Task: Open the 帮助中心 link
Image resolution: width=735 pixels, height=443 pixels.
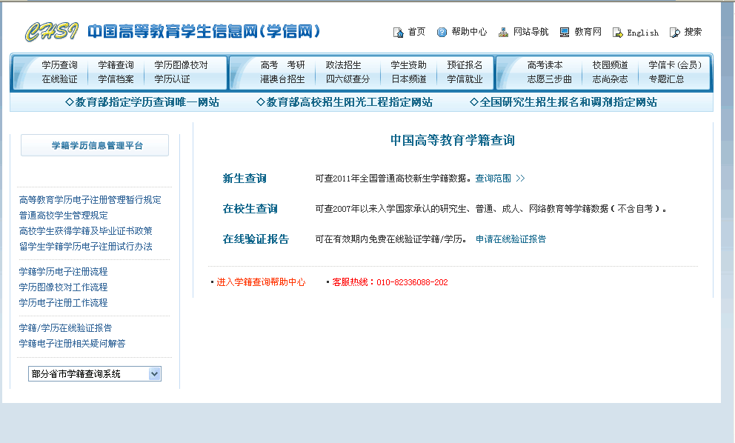Action: tap(469, 32)
